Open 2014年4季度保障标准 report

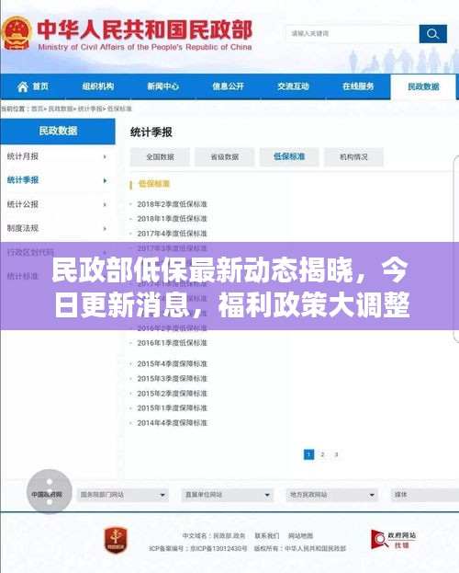(173, 423)
